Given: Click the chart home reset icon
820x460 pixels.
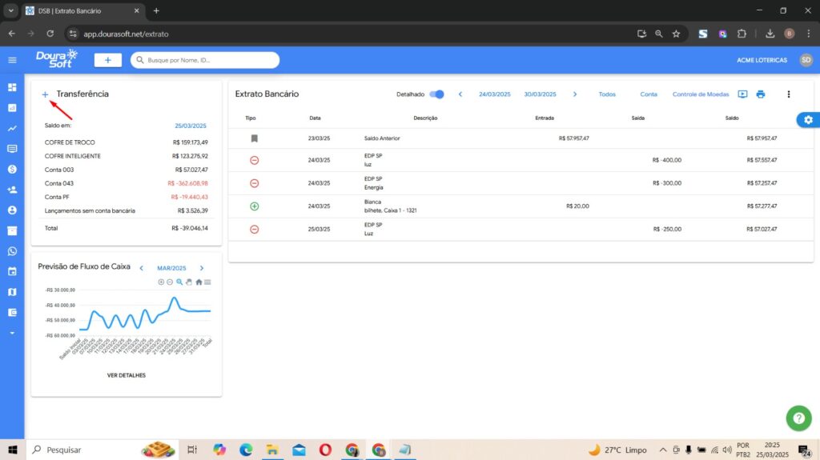Looking at the screenshot, I should pos(199,282).
